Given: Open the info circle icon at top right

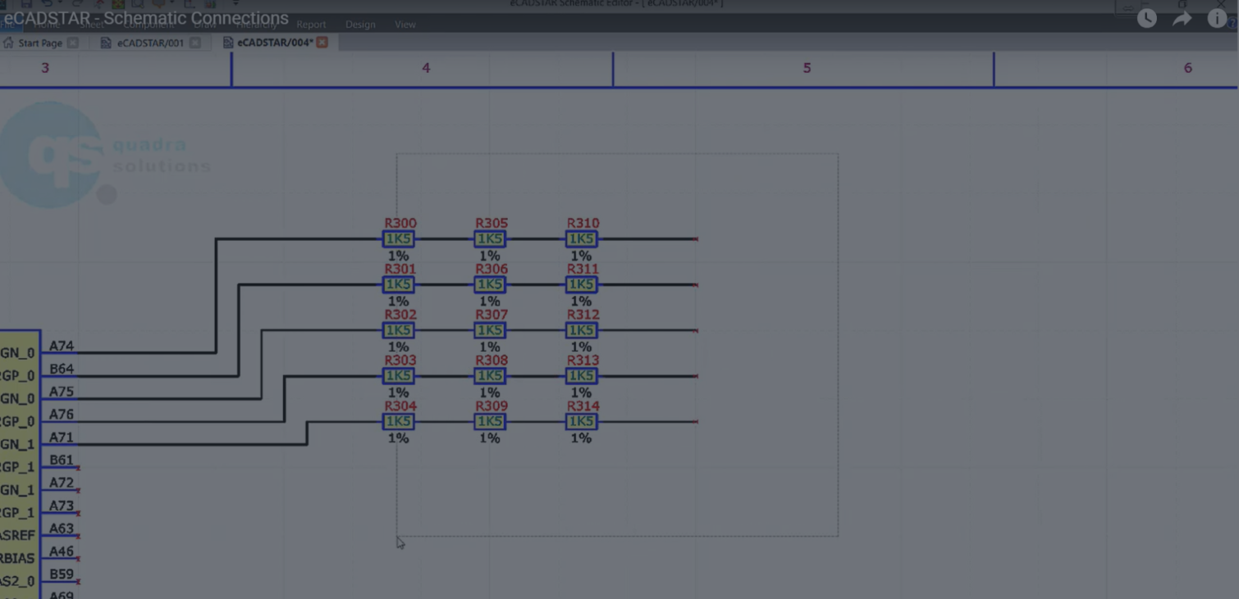Looking at the screenshot, I should pyautogui.click(x=1217, y=17).
